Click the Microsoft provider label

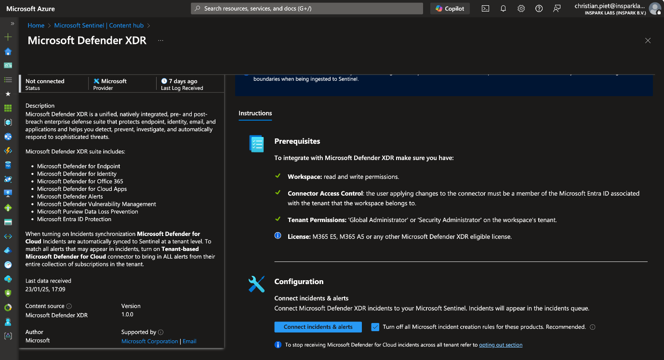(x=114, y=81)
